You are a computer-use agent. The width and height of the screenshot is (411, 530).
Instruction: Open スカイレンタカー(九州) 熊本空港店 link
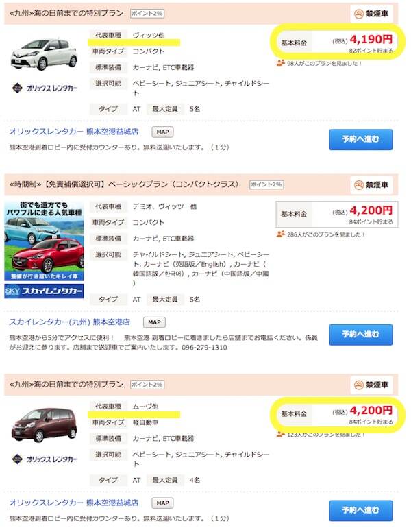70,322
